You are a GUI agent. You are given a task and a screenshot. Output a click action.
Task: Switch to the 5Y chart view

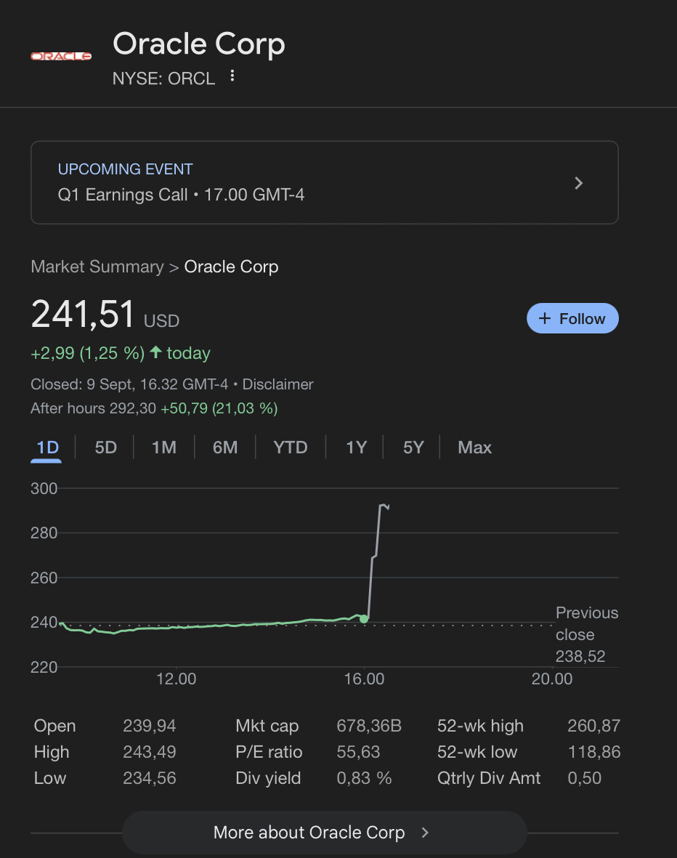[413, 448]
